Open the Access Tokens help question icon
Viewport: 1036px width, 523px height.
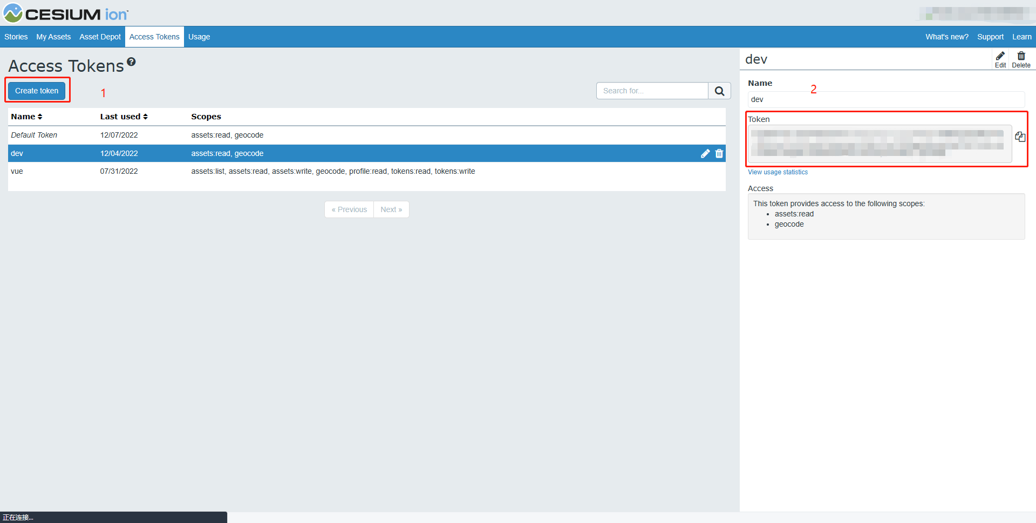click(131, 62)
